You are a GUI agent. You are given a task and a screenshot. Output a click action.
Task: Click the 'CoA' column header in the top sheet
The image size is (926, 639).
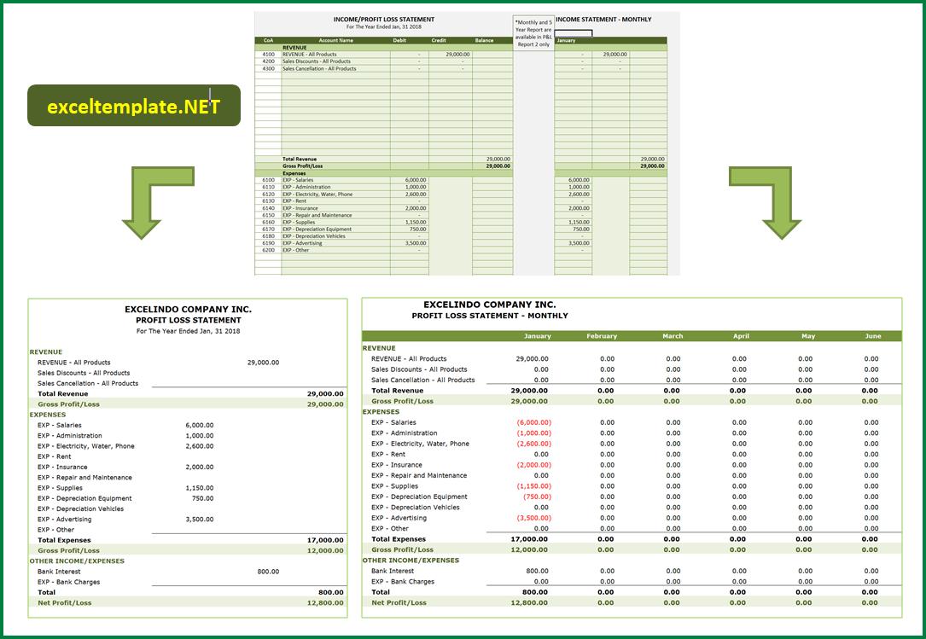pos(268,40)
